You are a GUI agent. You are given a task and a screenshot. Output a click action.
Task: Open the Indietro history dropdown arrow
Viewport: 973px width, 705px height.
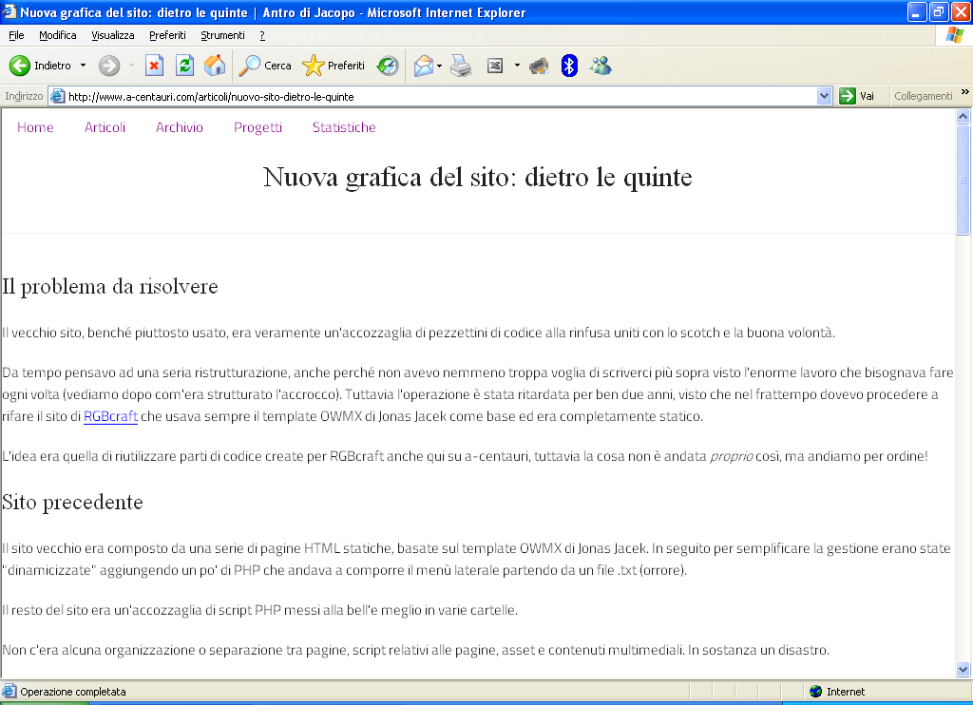84,66
